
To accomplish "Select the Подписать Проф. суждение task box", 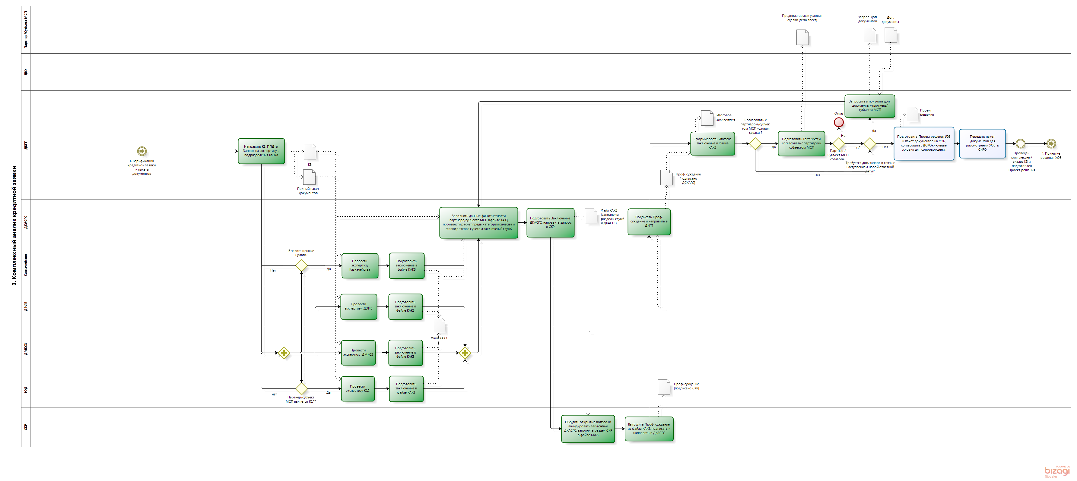I will (649, 222).
